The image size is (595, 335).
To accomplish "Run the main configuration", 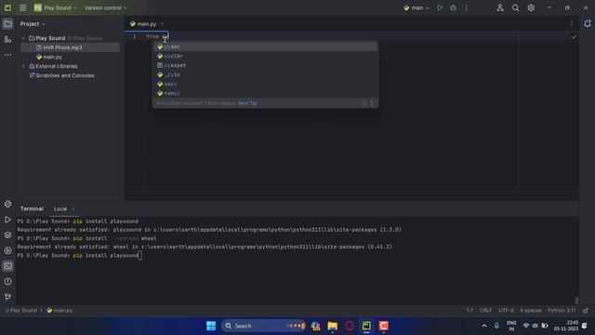I will click(x=440, y=7).
